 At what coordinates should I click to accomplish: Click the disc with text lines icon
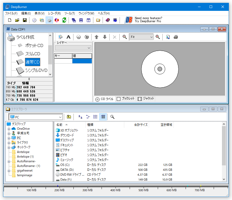click(87, 37)
